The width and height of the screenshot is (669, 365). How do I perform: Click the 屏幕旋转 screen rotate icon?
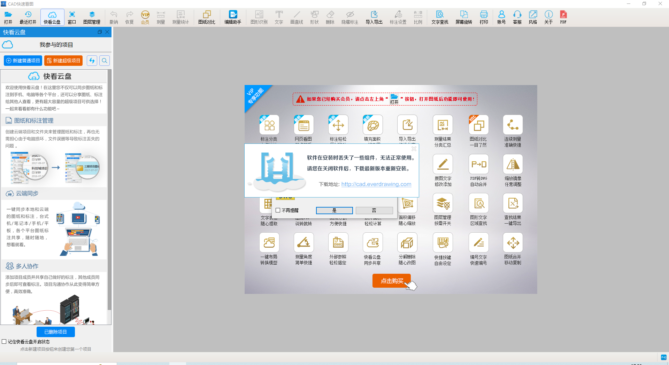pos(464,17)
